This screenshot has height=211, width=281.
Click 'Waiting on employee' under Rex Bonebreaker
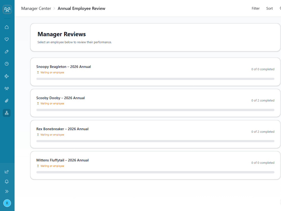pos(52,135)
